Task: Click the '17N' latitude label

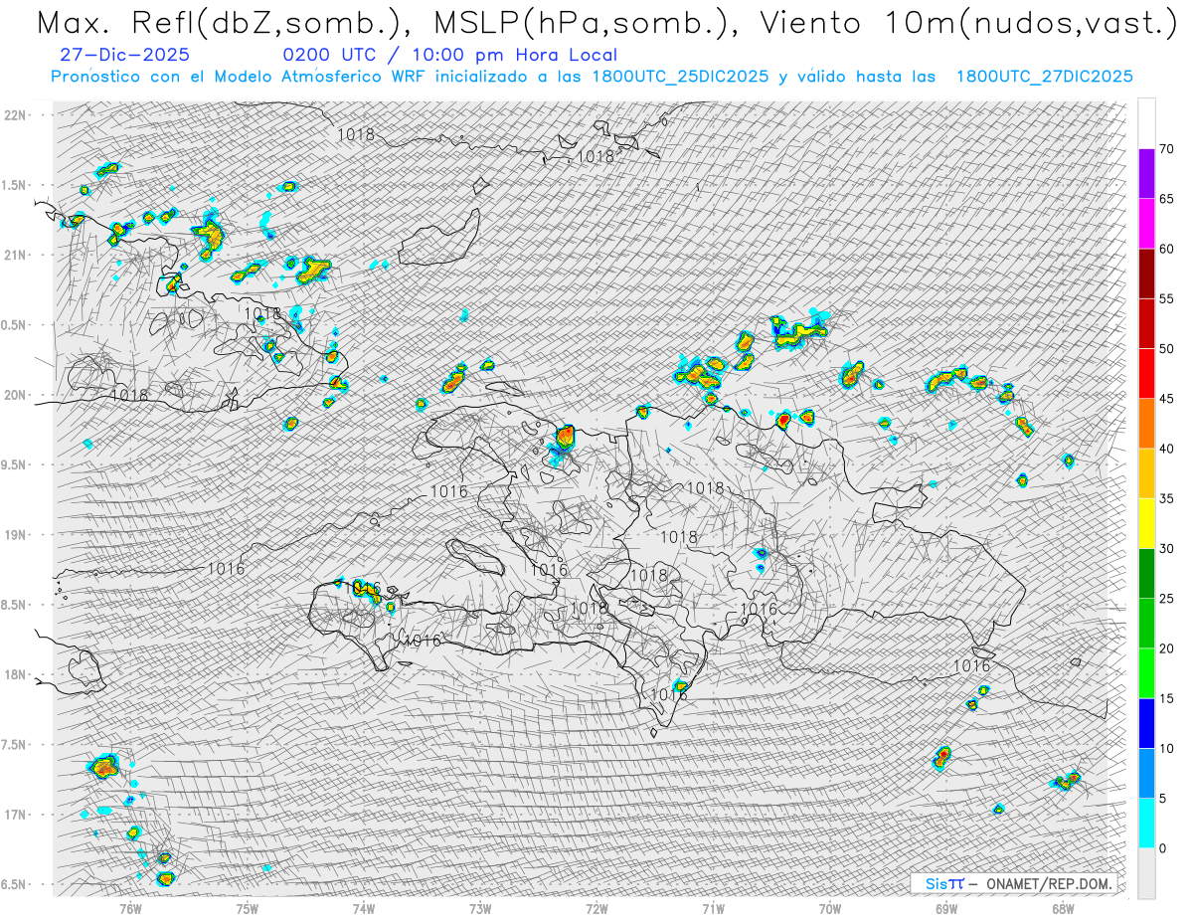Action: (15, 815)
